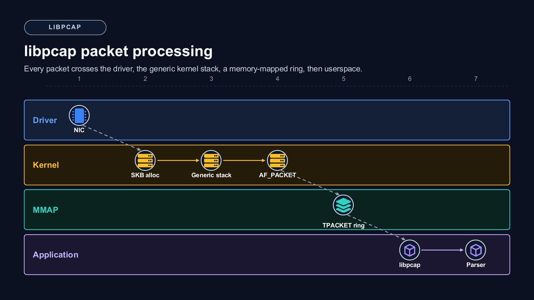This screenshot has width=534, height=300.
Task: Click step marker 1 on the timeline
Action: pyautogui.click(x=79, y=79)
